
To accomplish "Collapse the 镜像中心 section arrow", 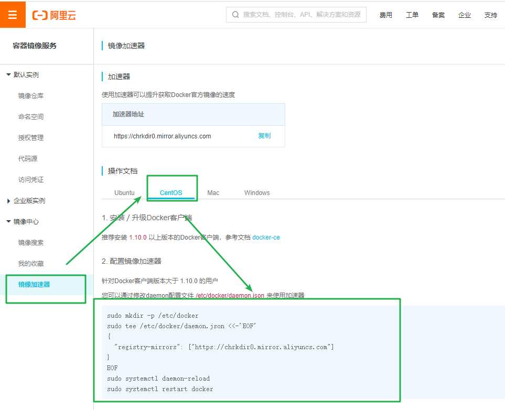I will 9,222.
